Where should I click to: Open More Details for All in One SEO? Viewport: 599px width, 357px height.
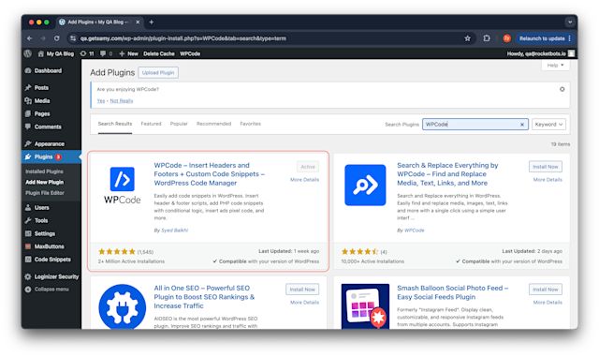click(304, 303)
